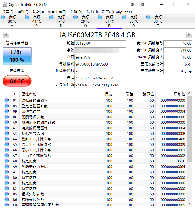
Task: Click the status orb of attribute 05
Action: [x=7, y=106]
